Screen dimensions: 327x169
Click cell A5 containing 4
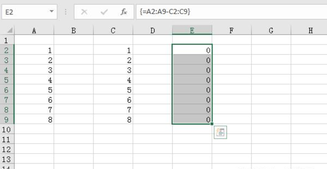34,80
